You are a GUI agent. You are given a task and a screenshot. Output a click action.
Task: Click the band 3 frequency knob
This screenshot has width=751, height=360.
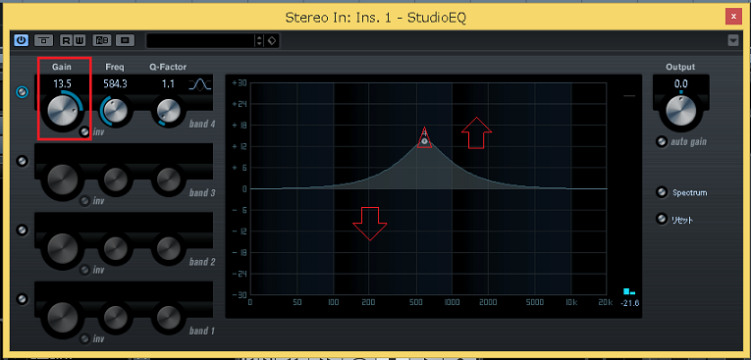(x=116, y=180)
